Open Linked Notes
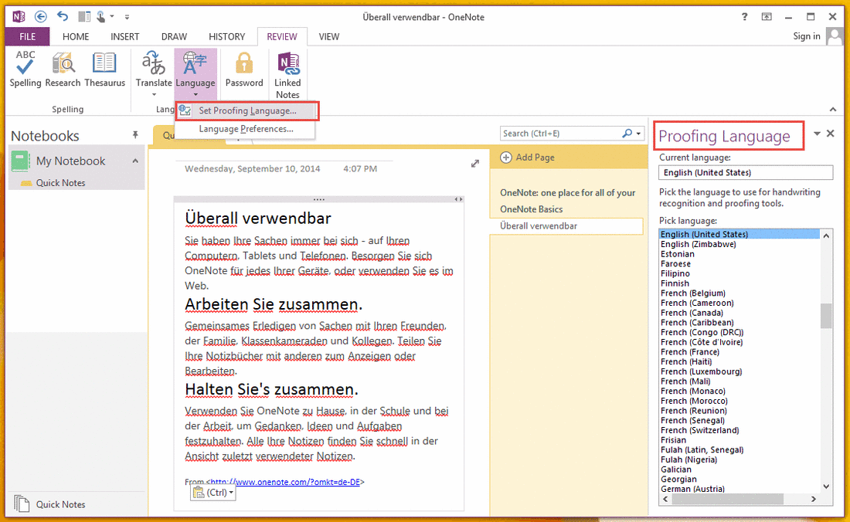The width and height of the screenshot is (850, 522). (x=287, y=75)
